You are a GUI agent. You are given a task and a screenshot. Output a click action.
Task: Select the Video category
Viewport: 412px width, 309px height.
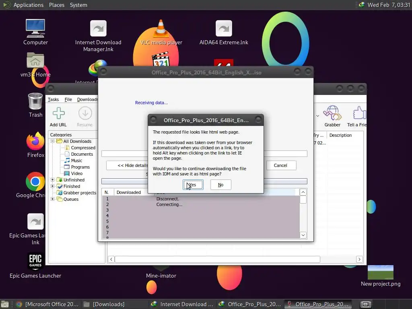(x=76, y=173)
